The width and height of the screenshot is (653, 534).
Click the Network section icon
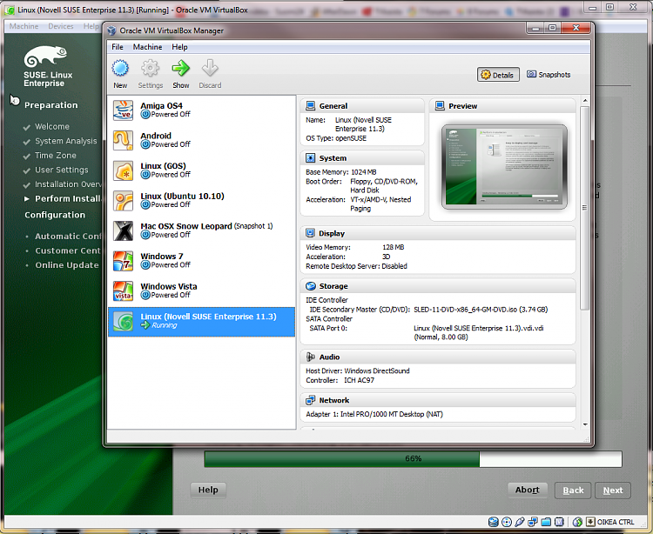(x=310, y=400)
